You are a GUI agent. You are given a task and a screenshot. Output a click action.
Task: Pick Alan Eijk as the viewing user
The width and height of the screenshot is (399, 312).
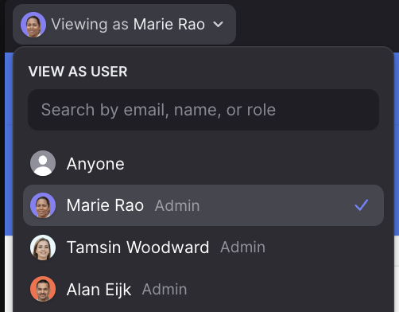coord(203,289)
